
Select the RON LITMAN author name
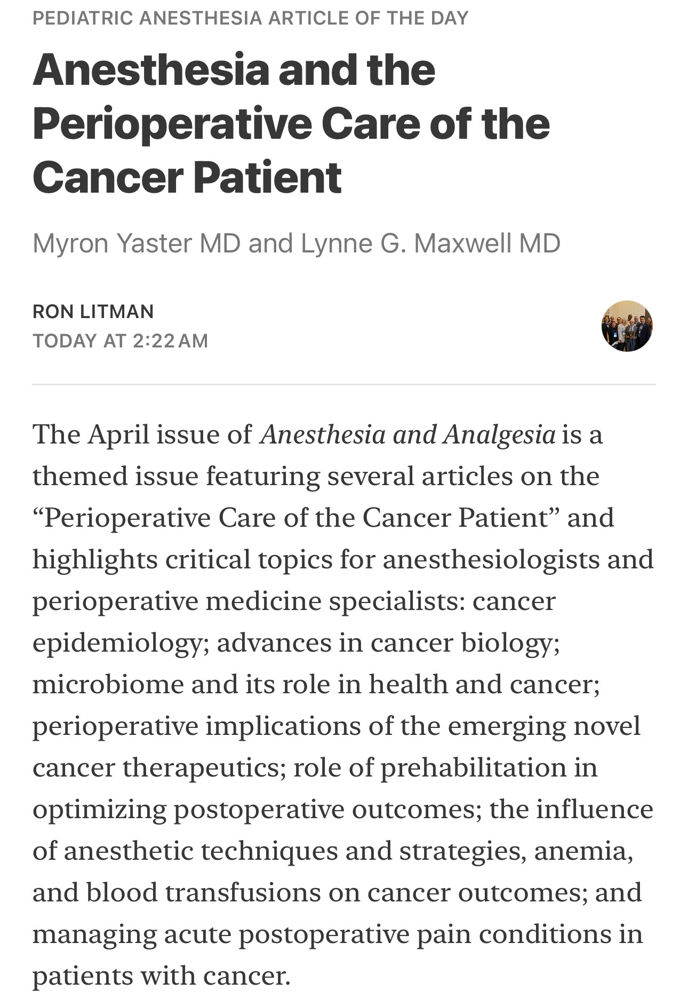(93, 311)
